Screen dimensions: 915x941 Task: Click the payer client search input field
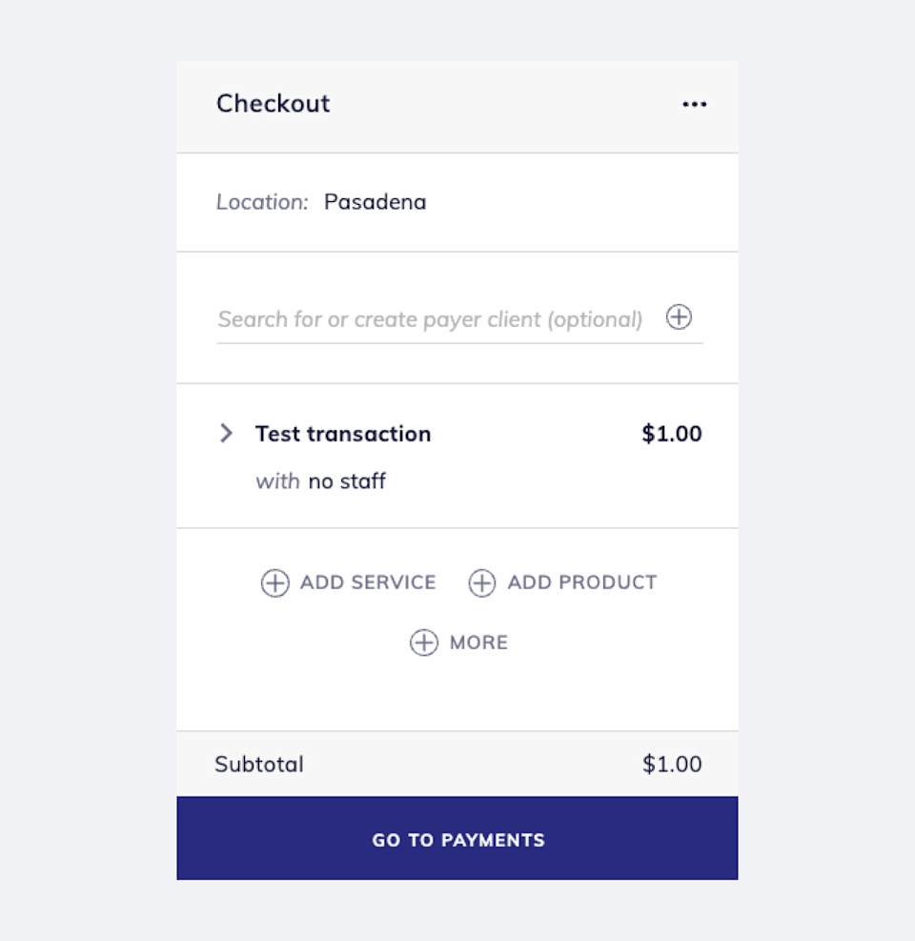429,318
